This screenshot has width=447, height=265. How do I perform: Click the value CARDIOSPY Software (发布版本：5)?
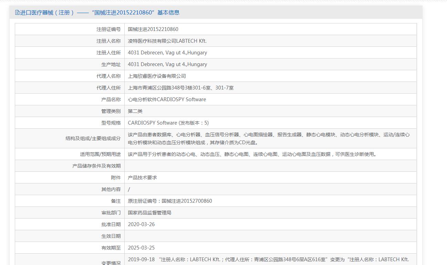click(x=168, y=123)
